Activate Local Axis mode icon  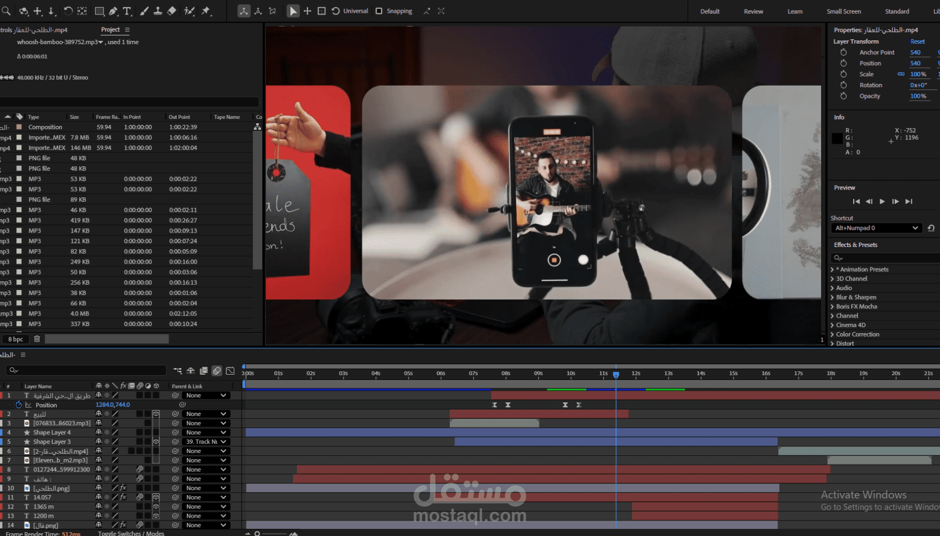click(244, 11)
